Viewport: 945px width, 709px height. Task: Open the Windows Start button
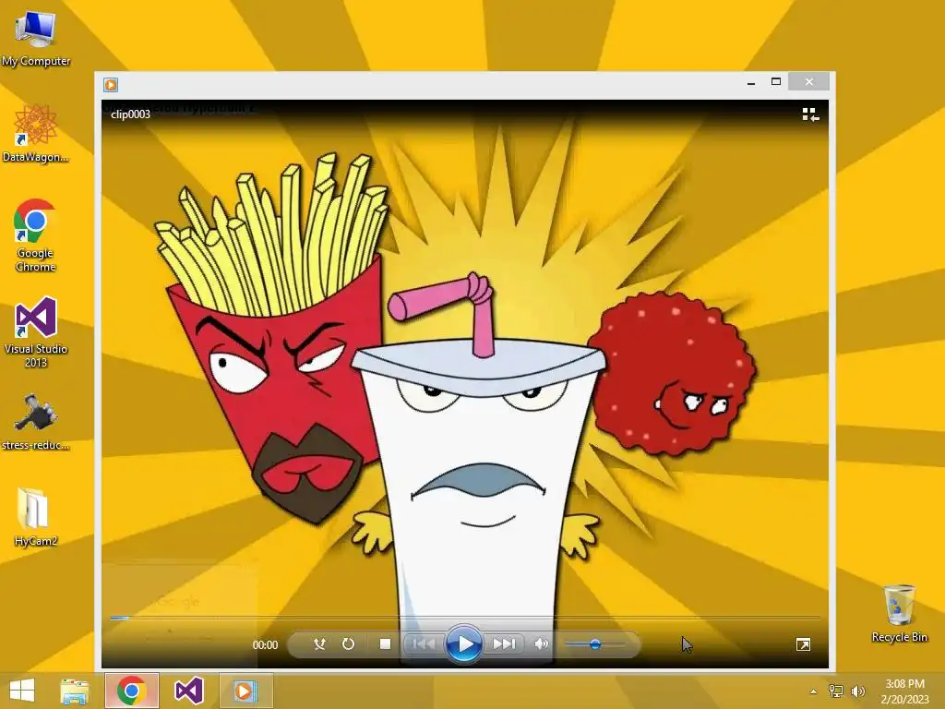click(22, 691)
